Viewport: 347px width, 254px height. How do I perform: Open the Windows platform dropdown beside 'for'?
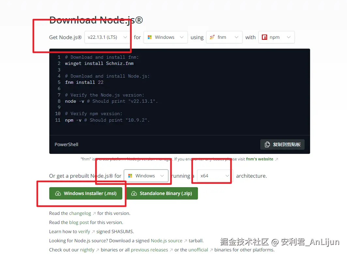tap(166, 37)
